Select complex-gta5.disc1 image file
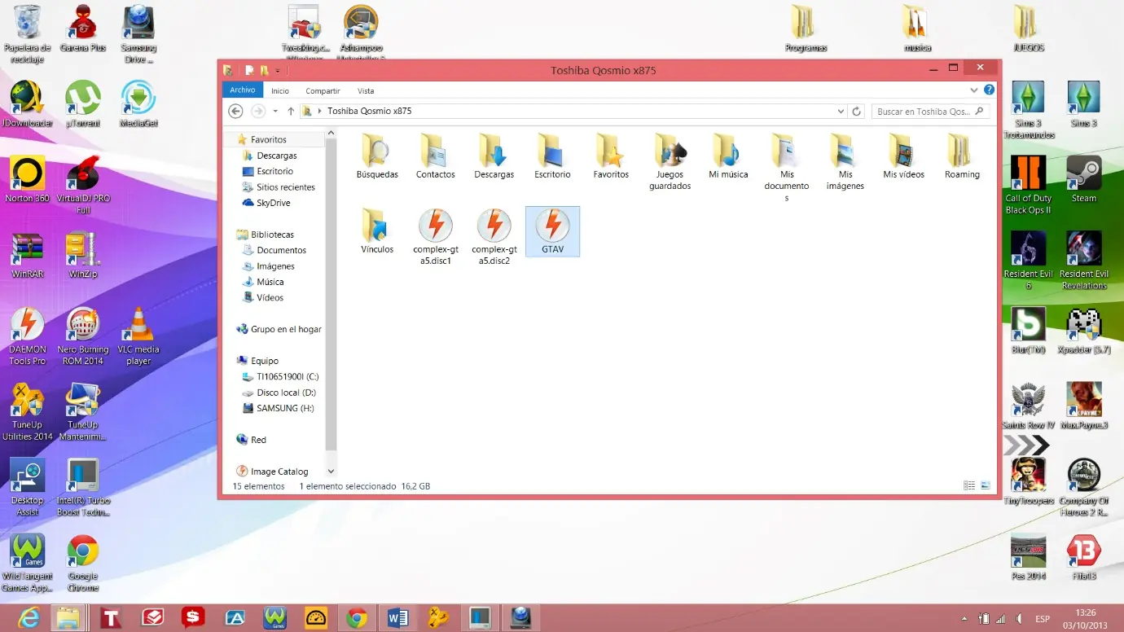Image resolution: width=1124 pixels, height=632 pixels. tap(436, 237)
